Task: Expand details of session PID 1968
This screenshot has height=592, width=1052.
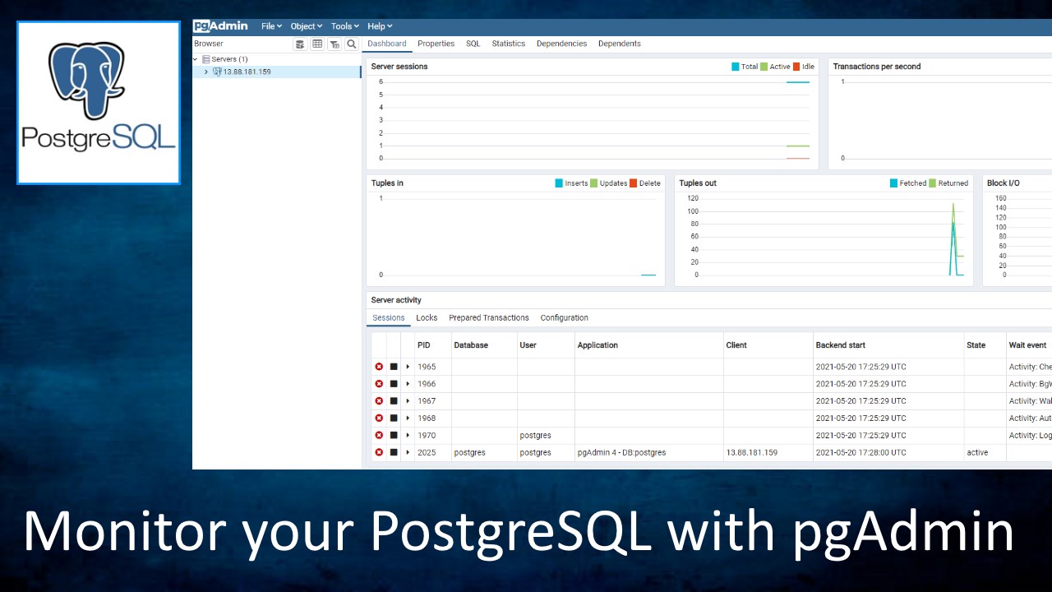Action: [x=408, y=419]
